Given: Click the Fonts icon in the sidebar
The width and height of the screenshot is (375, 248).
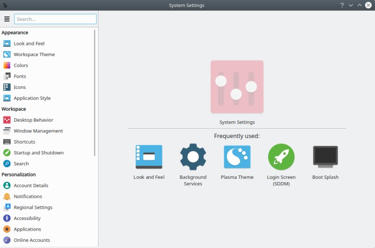Looking at the screenshot, I should click(x=7, y=76).
